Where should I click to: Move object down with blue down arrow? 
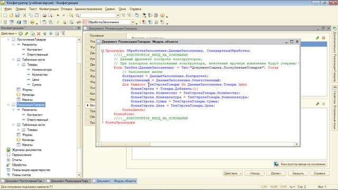tap(51, 33)
